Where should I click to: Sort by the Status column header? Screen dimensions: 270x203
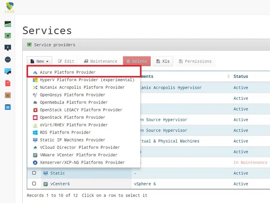click(x=241, y=76)
